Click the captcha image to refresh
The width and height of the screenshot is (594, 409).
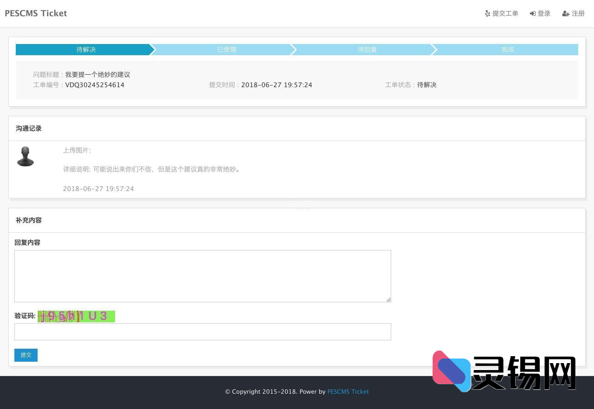(x=76, y=316)
